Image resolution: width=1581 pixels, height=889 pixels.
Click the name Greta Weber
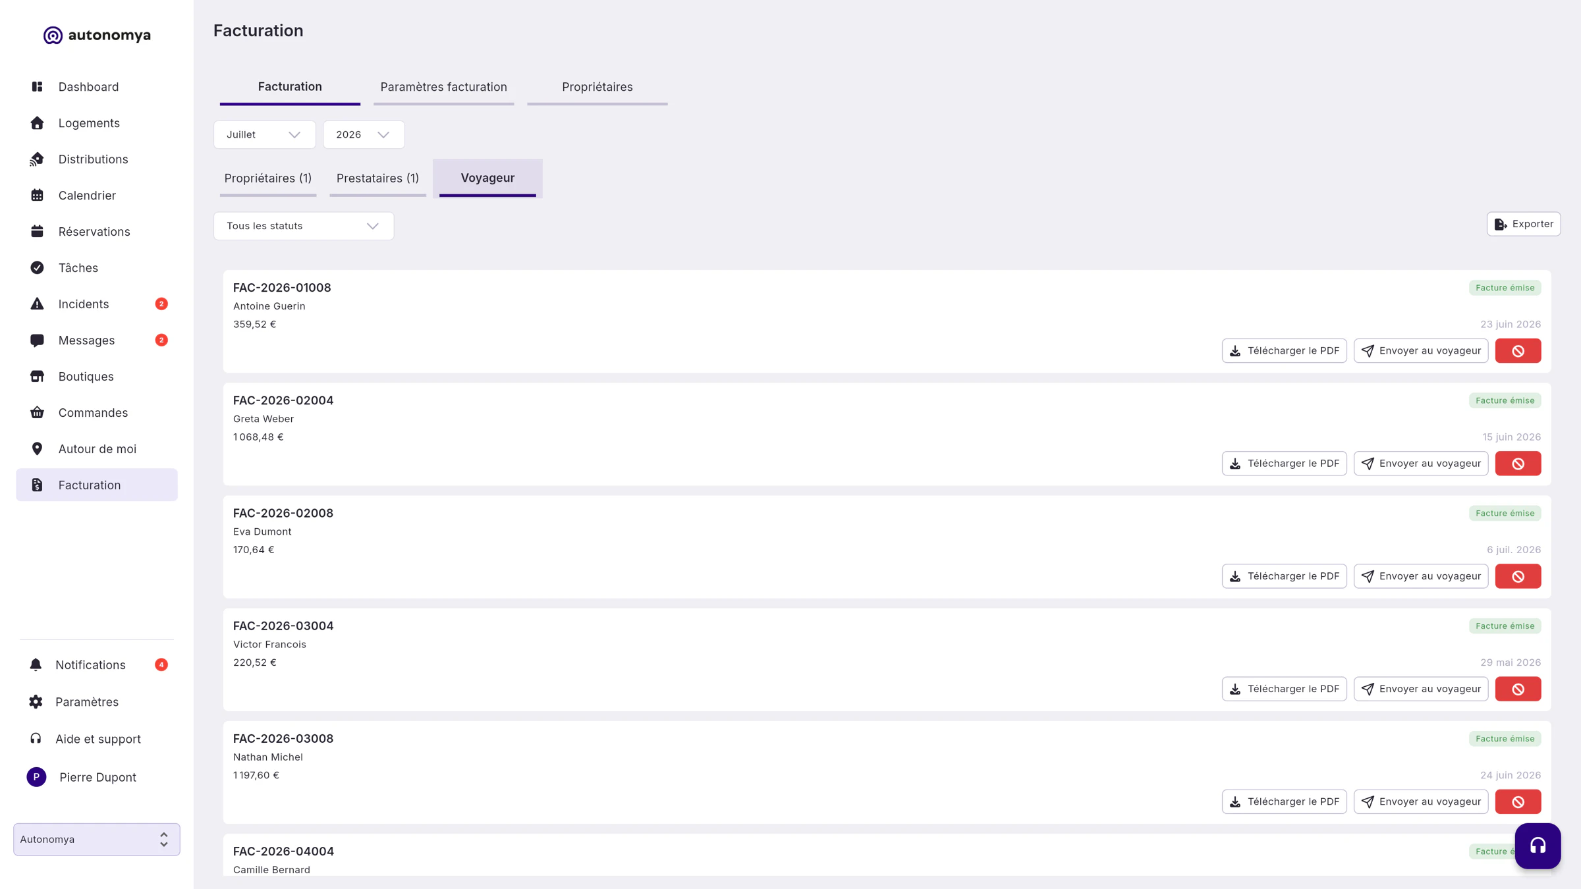263,419
